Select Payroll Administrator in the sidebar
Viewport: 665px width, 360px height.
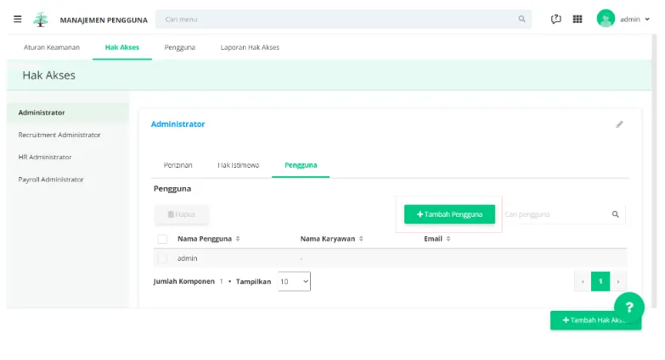point(51,180)
